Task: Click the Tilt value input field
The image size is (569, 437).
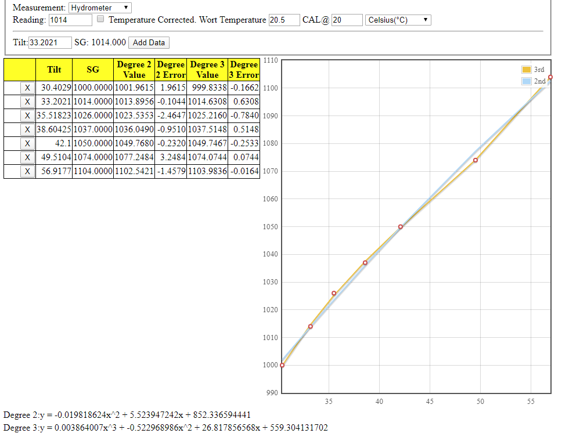Action: click(50, 42)
